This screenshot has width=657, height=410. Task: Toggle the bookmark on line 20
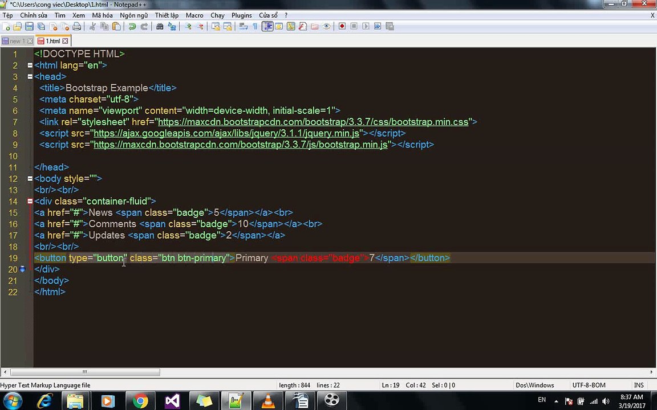(x=23, y=269)
